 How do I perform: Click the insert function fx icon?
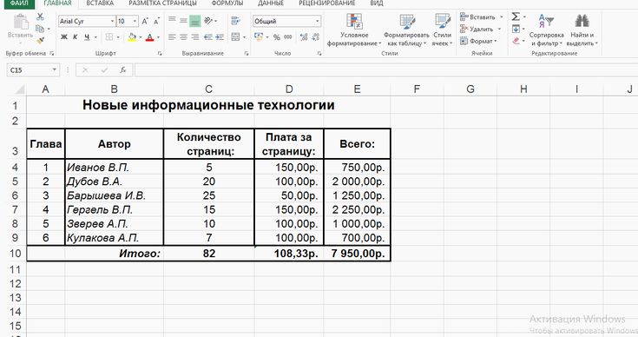123,70
